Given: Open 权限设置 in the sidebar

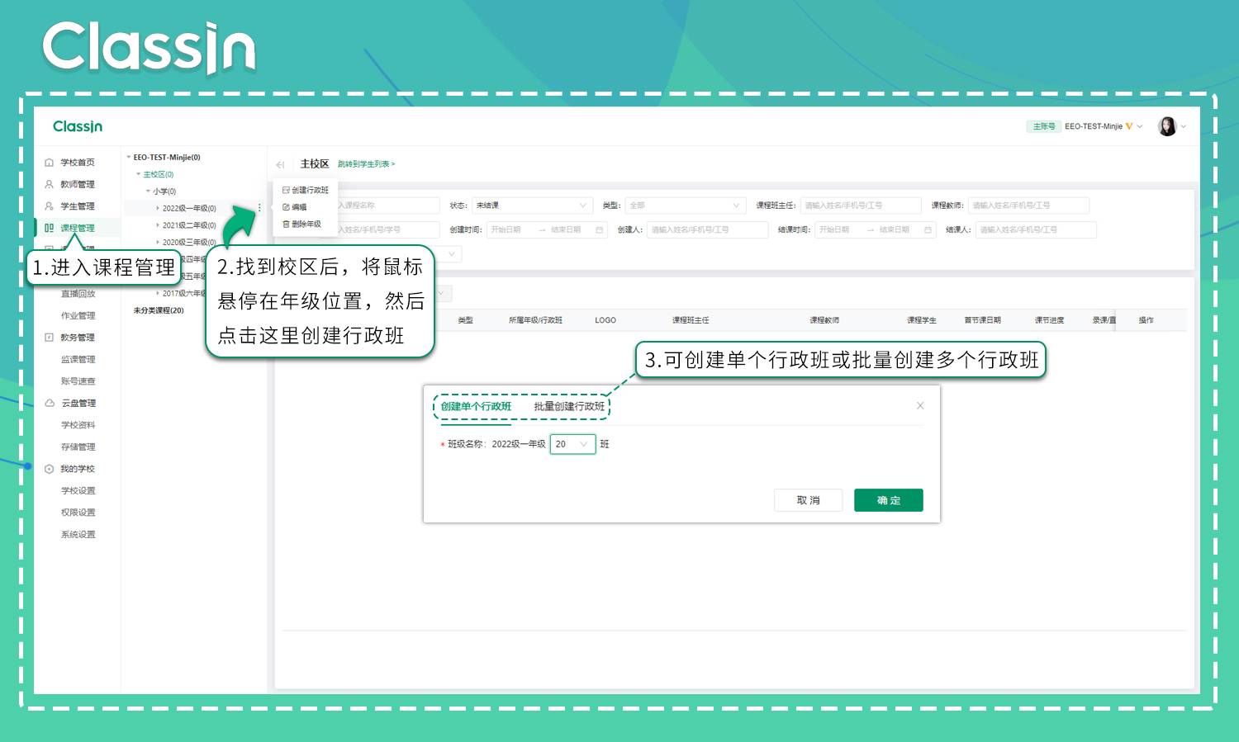Looking at the screenshot, I should point(78,513).
